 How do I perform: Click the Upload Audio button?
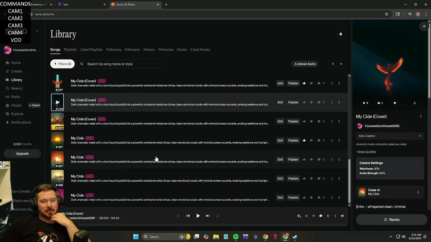pos(305,64)
